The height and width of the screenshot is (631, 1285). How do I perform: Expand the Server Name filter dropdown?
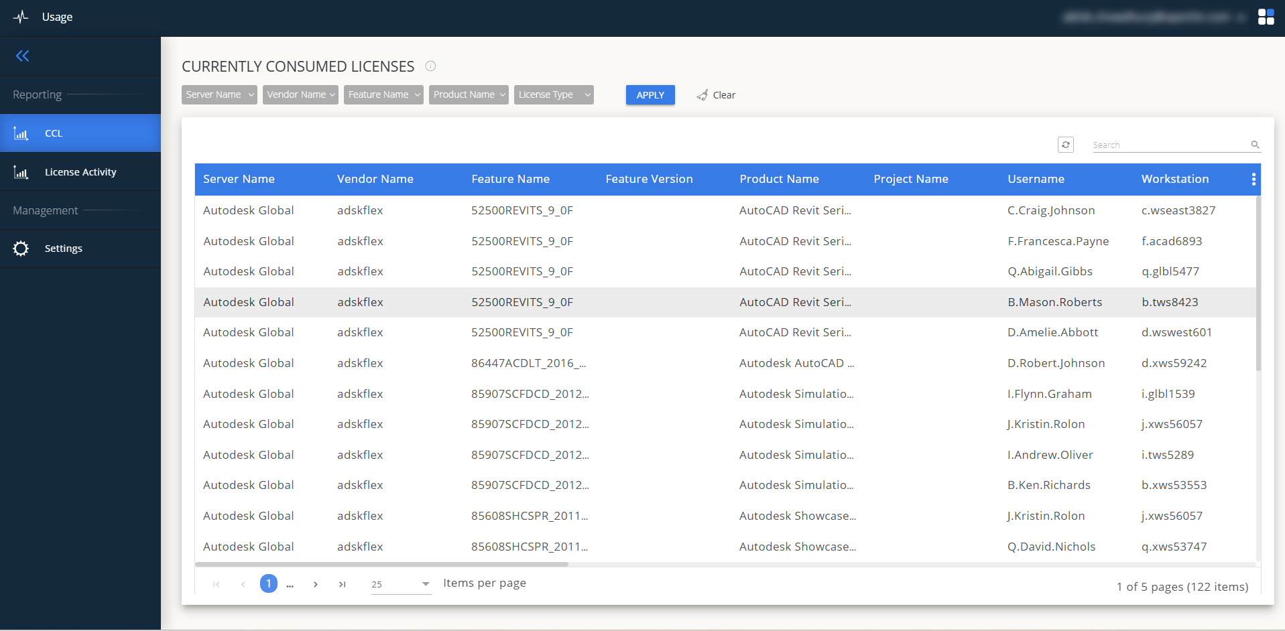219,95
